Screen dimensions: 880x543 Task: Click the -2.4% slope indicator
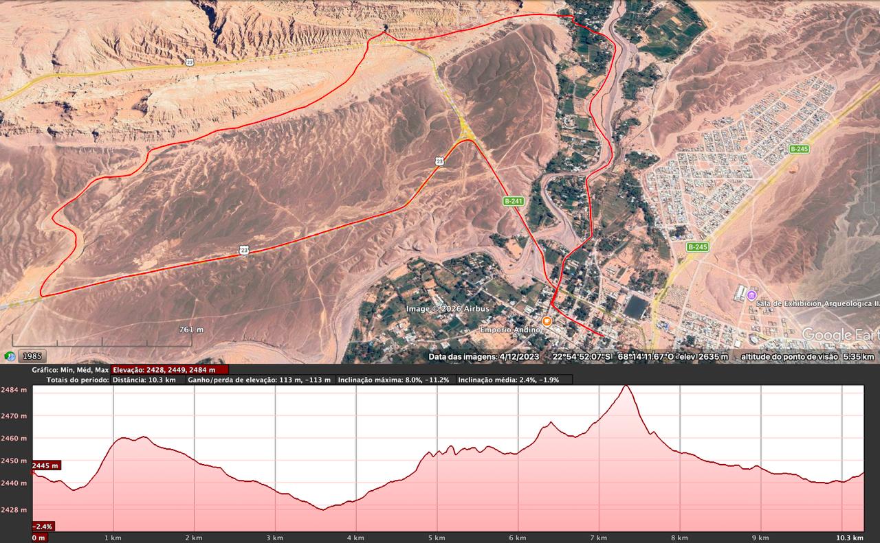tap(43, 527)
